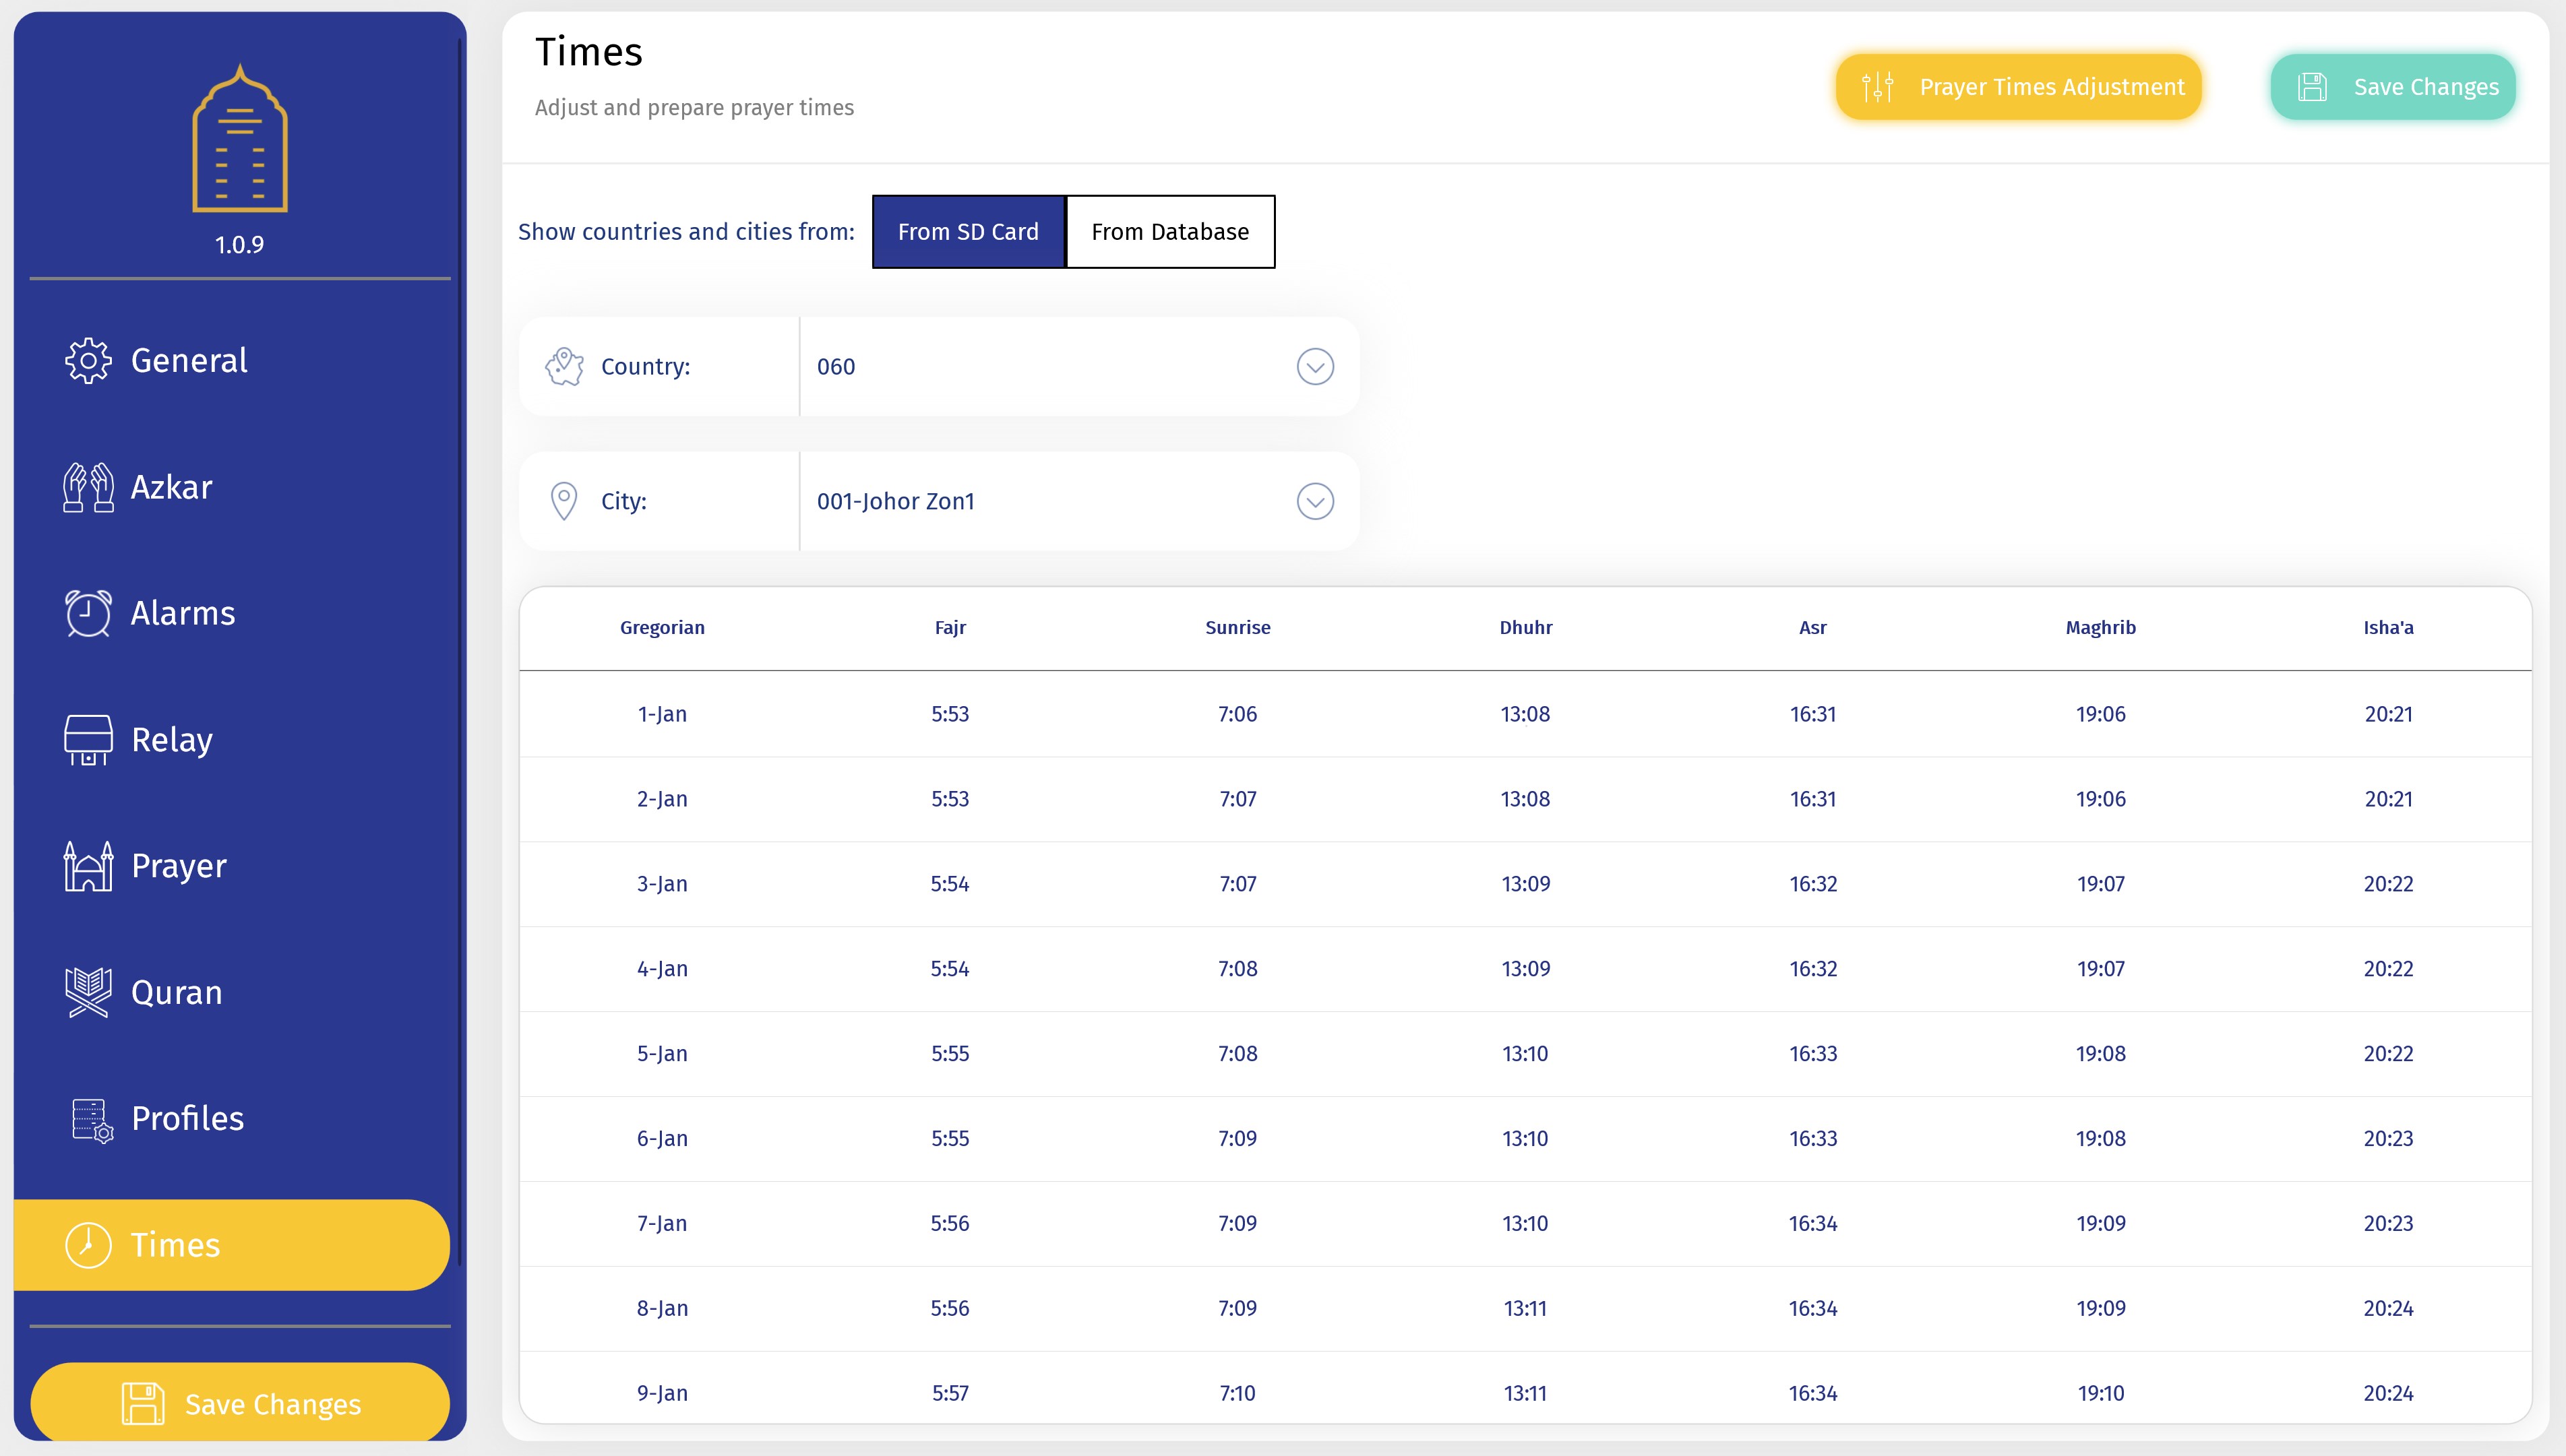The image size is (2566, 1456).
Task: Click the mosque logo above version number
Action: (240, 140)
